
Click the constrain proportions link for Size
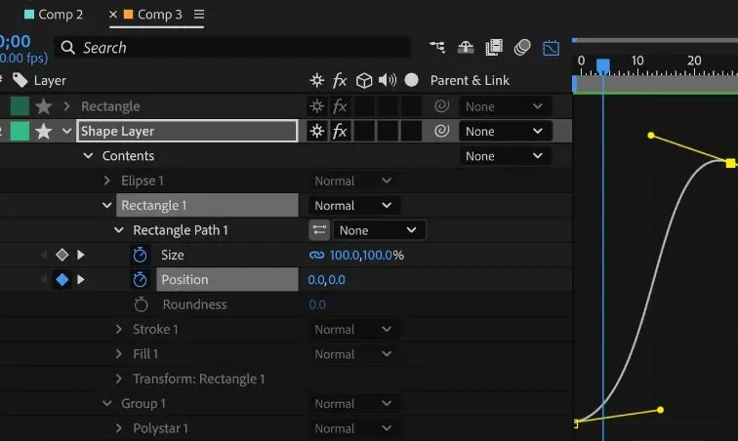(x=316, y=255)
